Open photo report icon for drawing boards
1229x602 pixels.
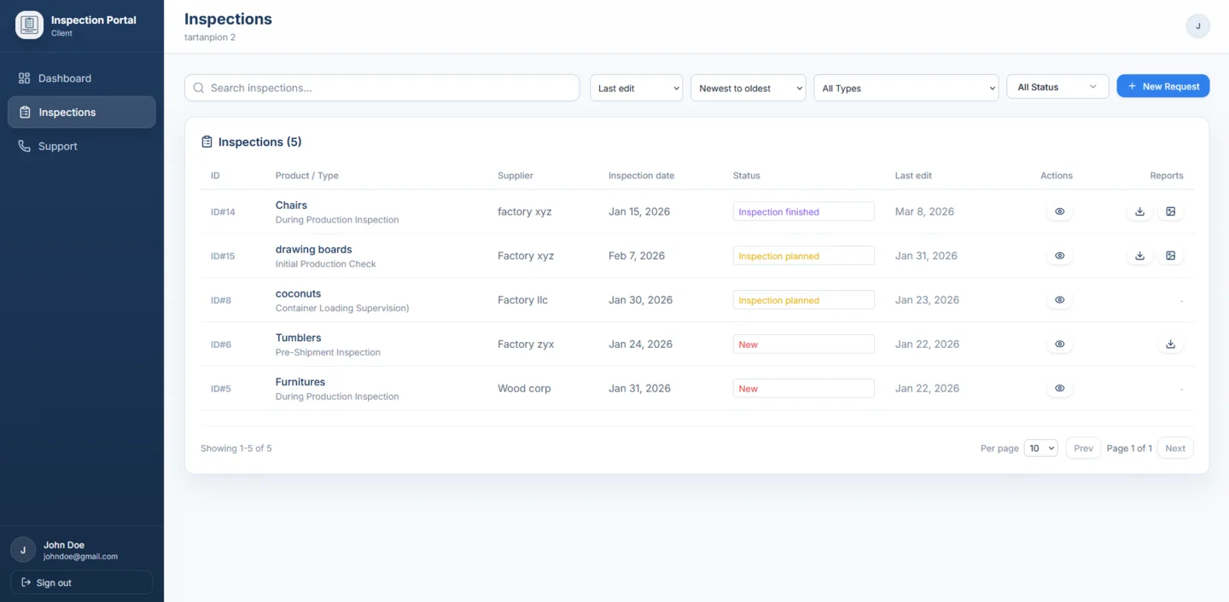(1170, 256)
